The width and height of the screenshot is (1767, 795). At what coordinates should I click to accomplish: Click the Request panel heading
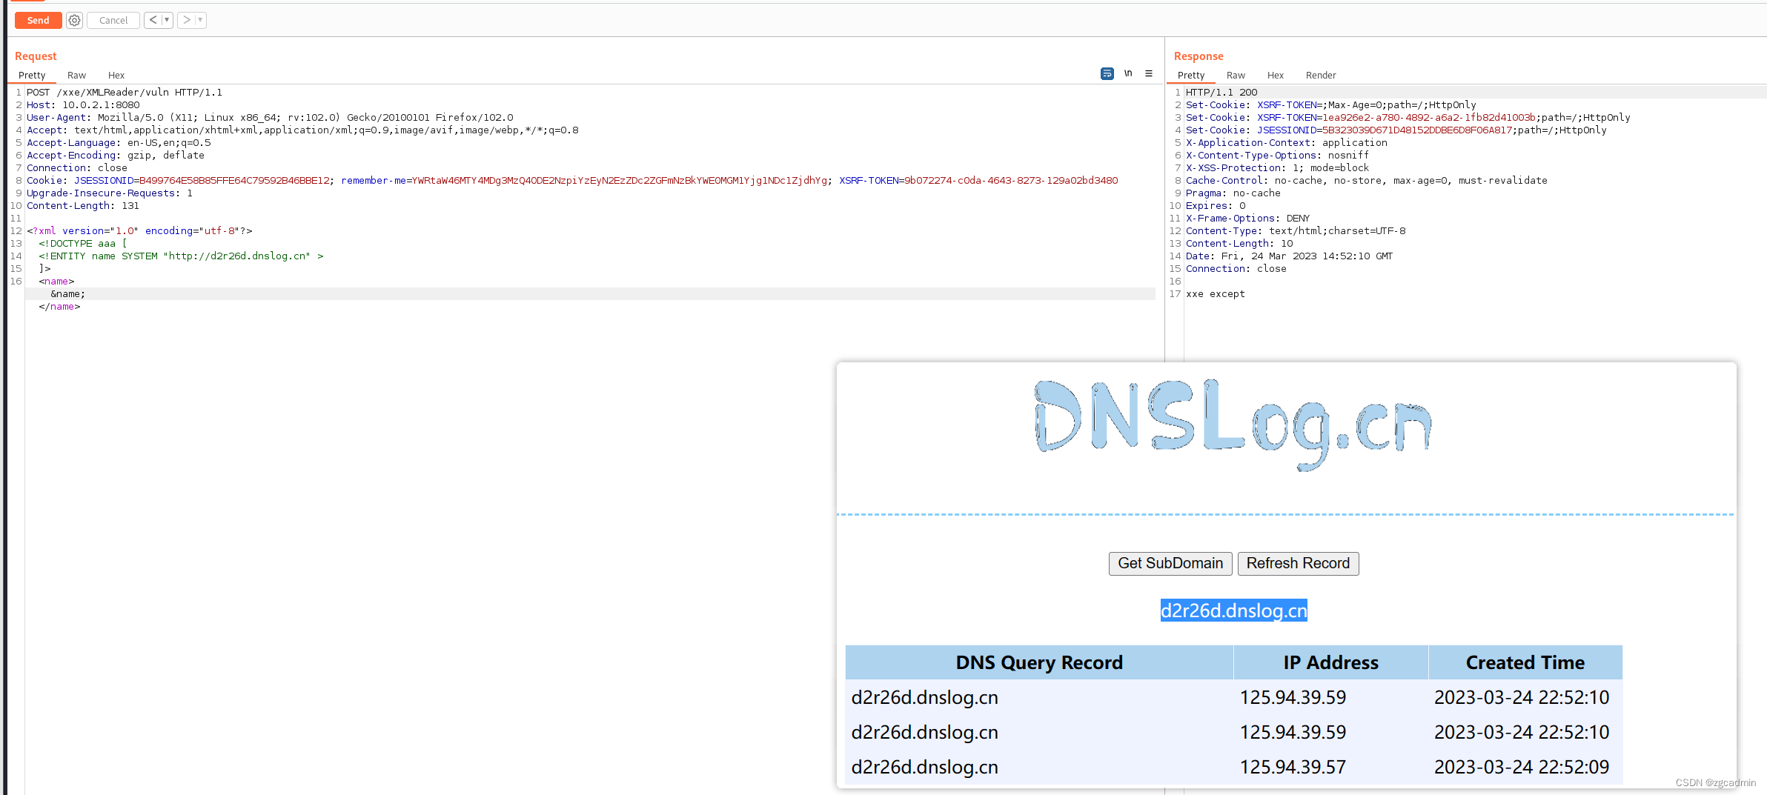click(36, 56)
